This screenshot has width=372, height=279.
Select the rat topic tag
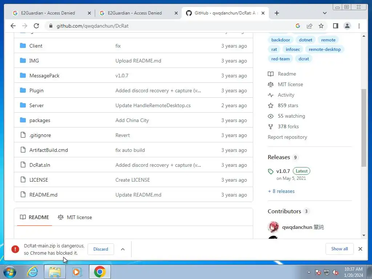tap(274, 49)
